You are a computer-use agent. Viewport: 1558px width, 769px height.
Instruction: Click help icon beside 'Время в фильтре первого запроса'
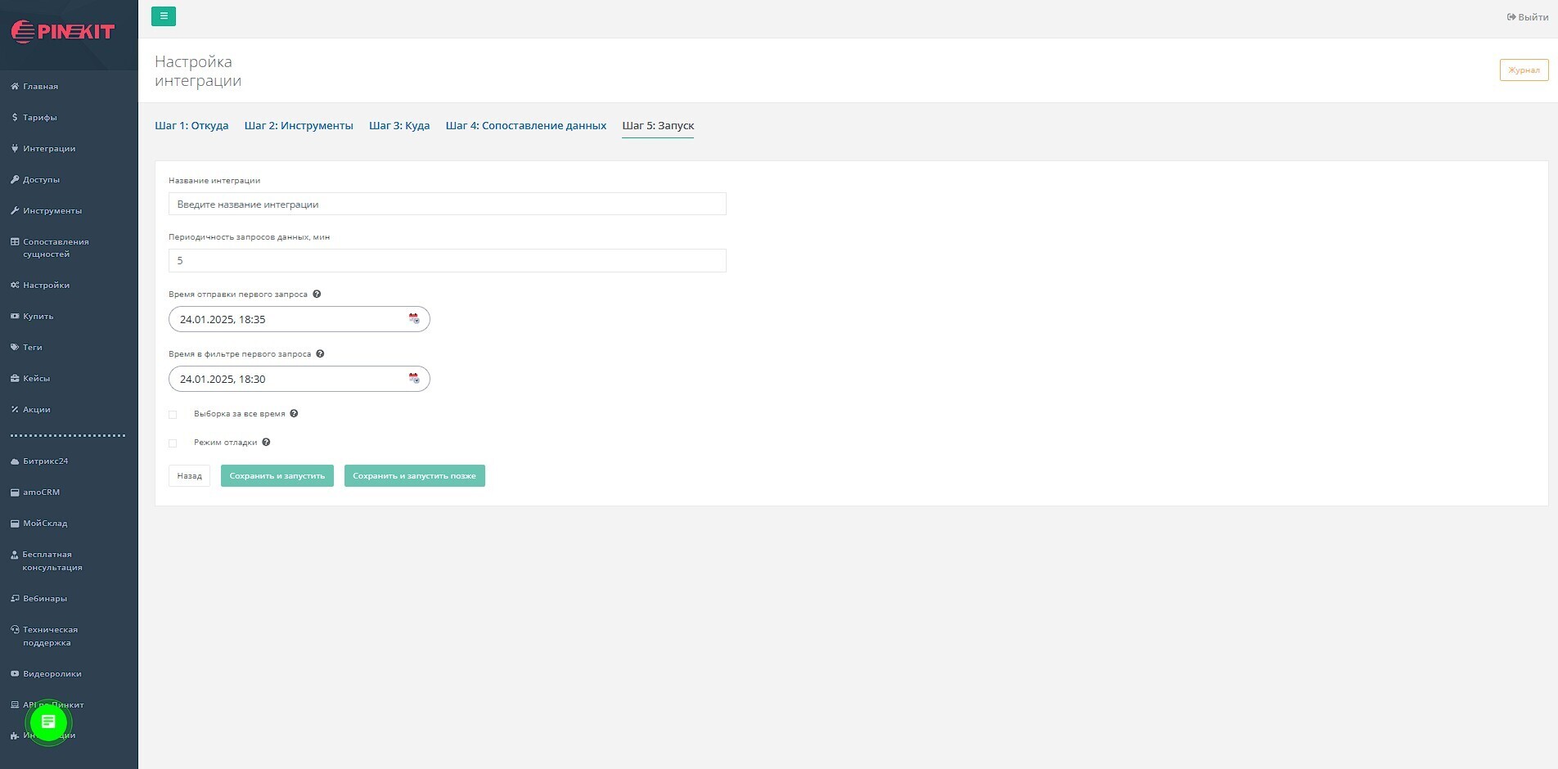tap(320, 354)
